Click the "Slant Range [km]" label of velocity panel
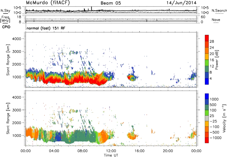Viewport: 227px width, 157px height. click(x=8, y=118)
